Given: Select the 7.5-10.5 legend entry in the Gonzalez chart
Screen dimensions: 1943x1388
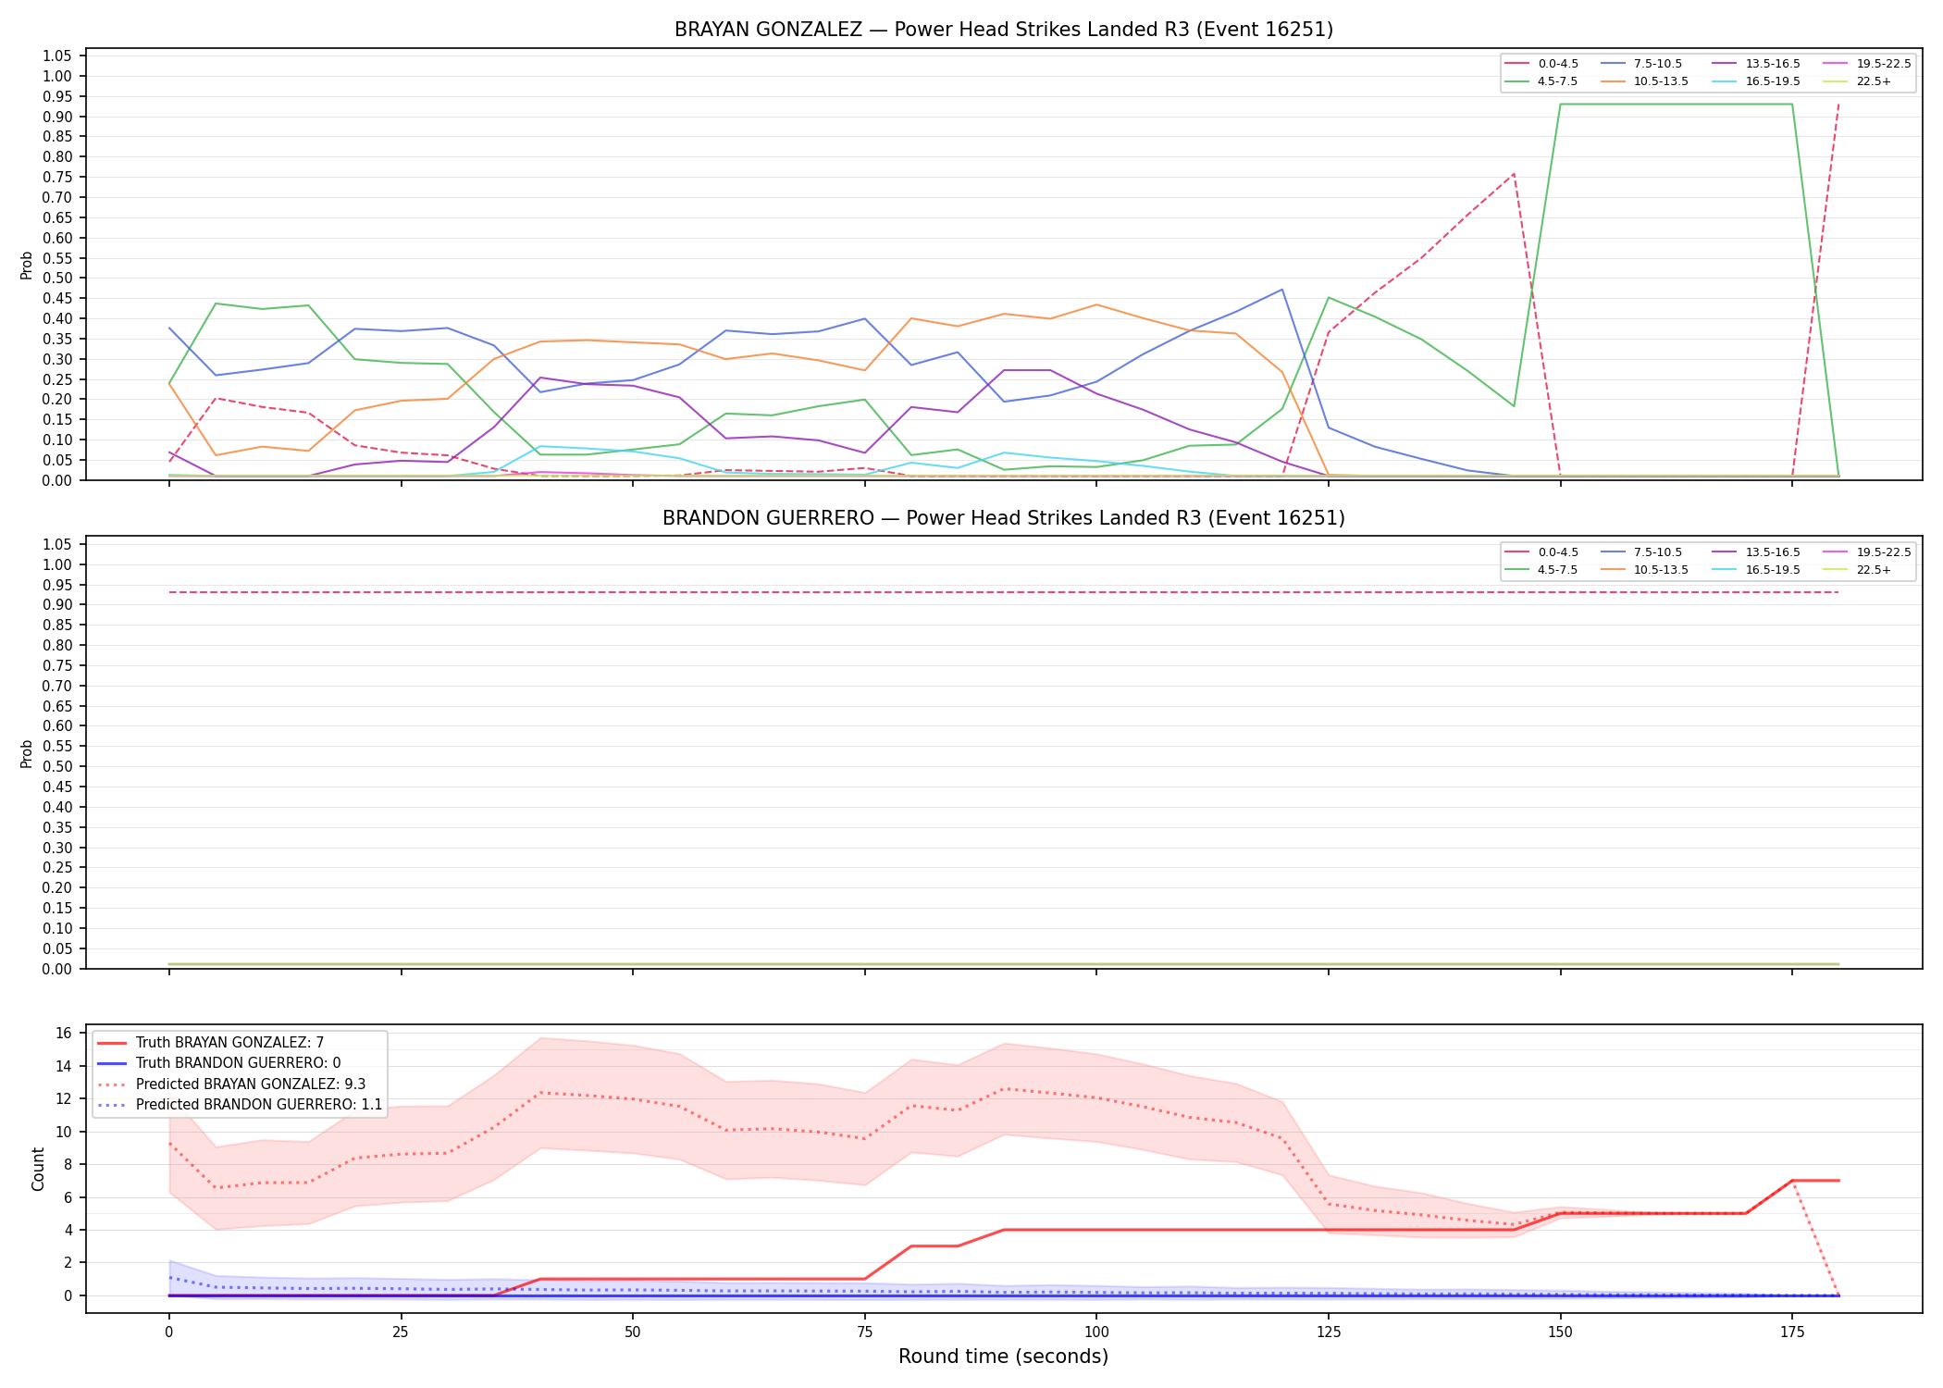Looking at the screenshot, I should 1641,64.
